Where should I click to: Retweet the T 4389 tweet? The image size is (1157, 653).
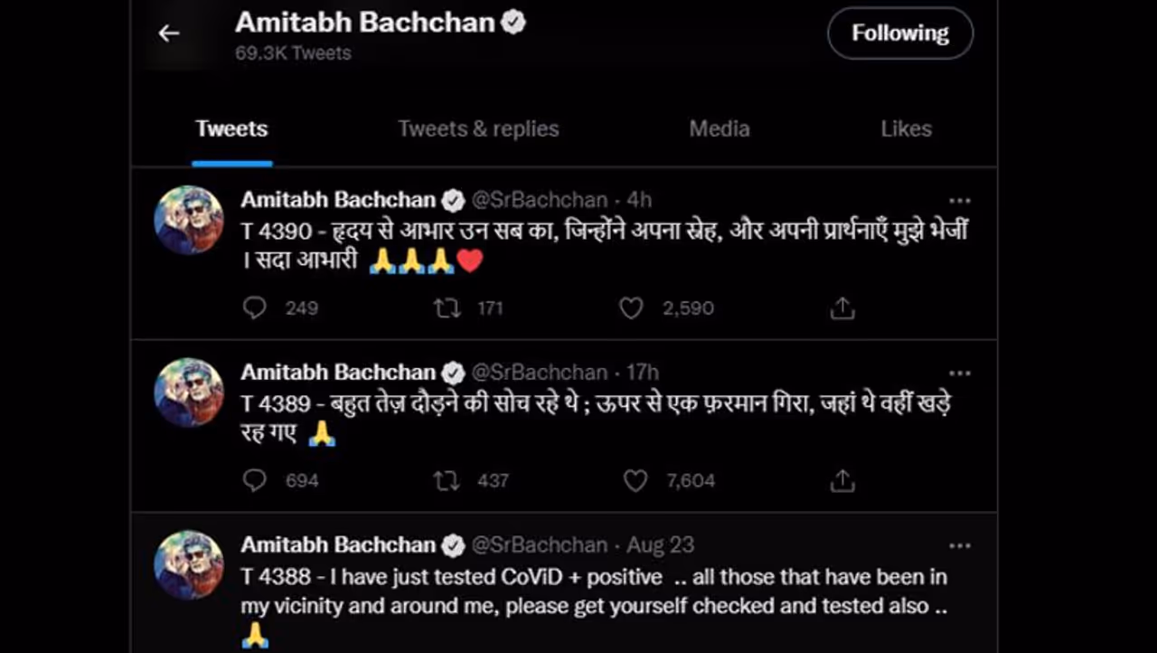[x=447, y=480]
